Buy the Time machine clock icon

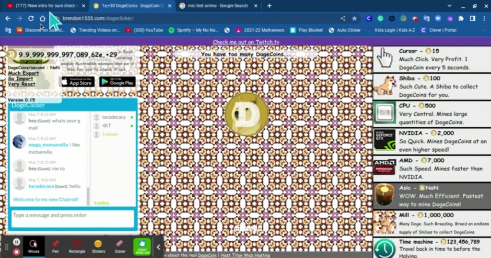pyautogui.click(x=385, y=248)
